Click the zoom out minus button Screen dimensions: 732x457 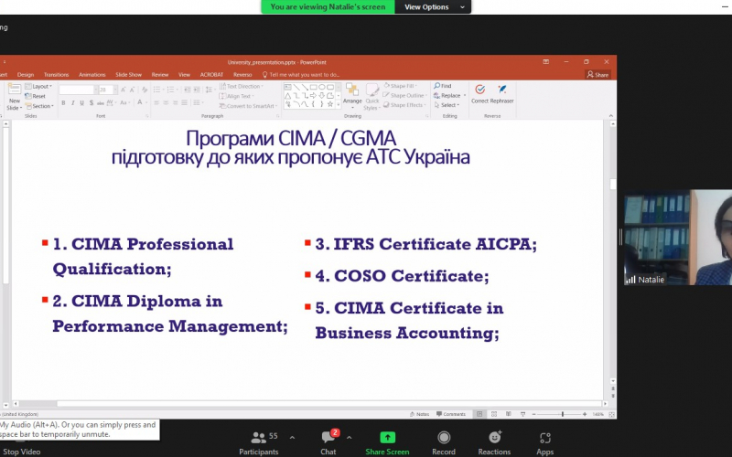(534, 414)
